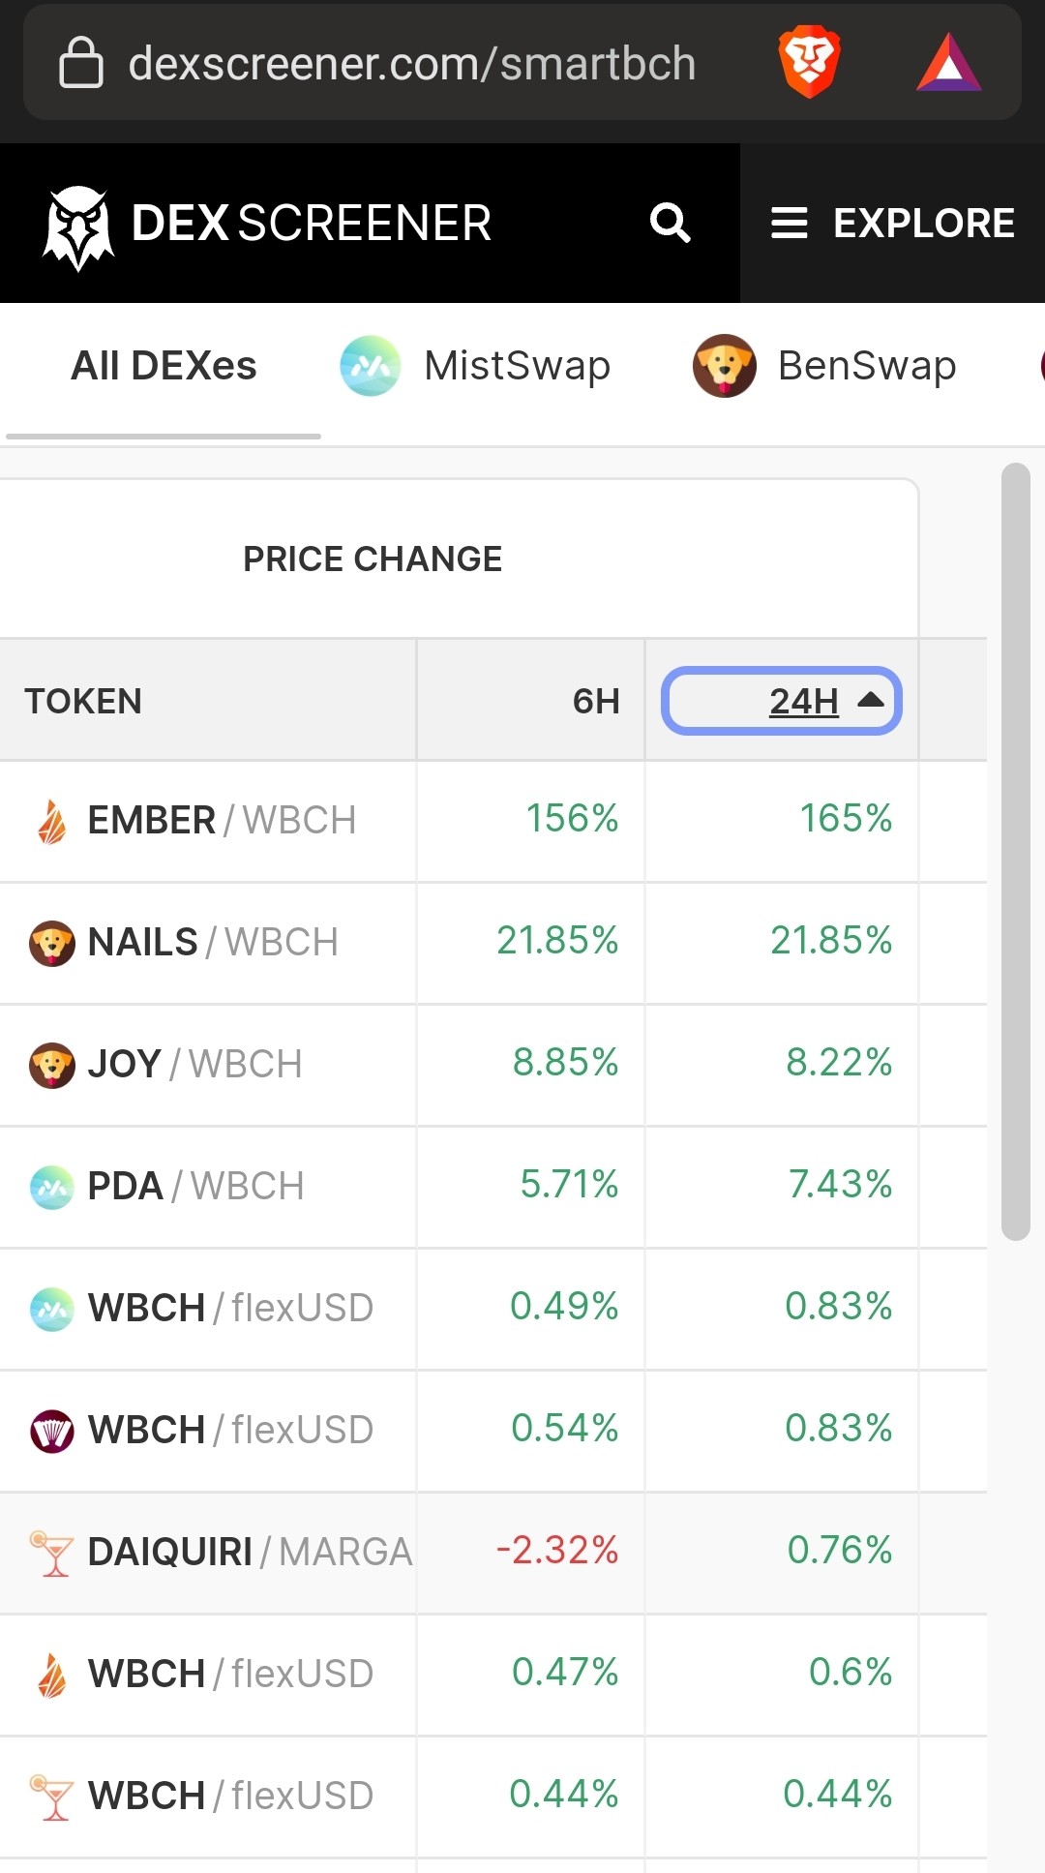Toggle 24H column sort order
This screenshot has width=1045, height=1873.
pyautogui.click(x=782, y=701)
